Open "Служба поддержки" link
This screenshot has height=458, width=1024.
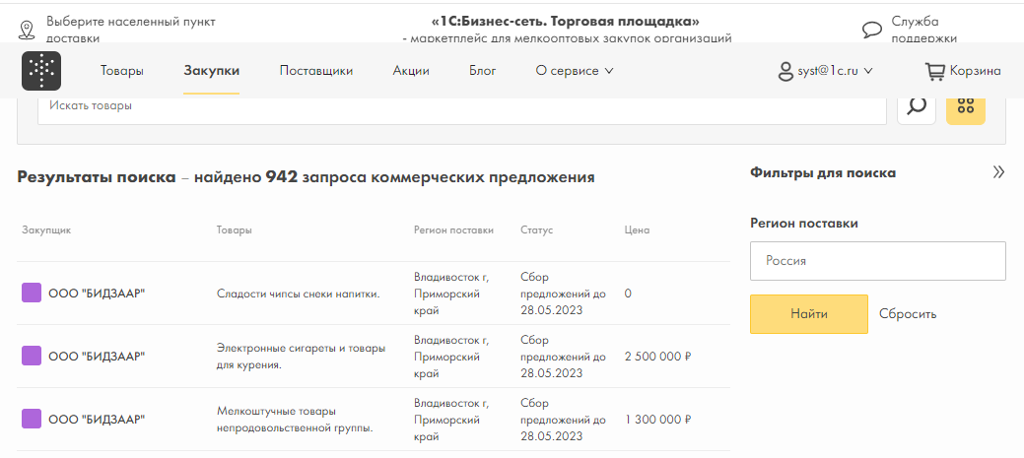pyautogui.click(x=924, y=30)
